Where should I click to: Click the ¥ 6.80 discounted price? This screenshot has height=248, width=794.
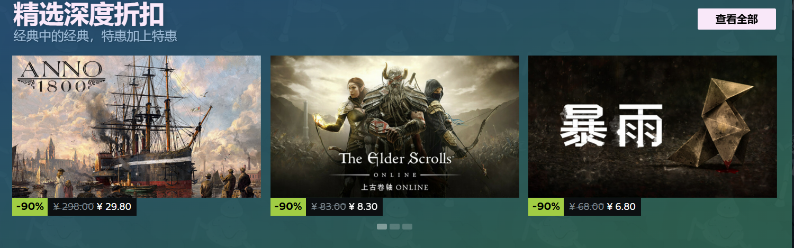click(621, 207)
